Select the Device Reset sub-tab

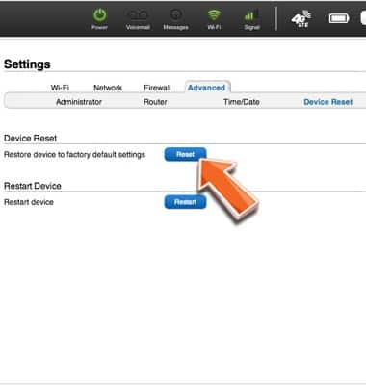328,102
